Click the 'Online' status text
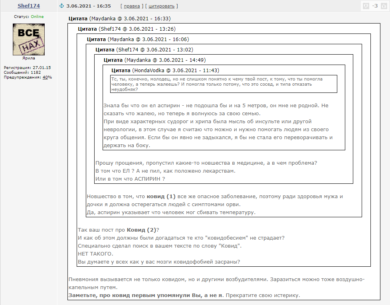 pos(37,17)
